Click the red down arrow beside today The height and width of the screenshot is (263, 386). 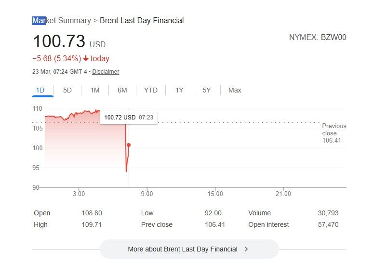tap(86, 59)
